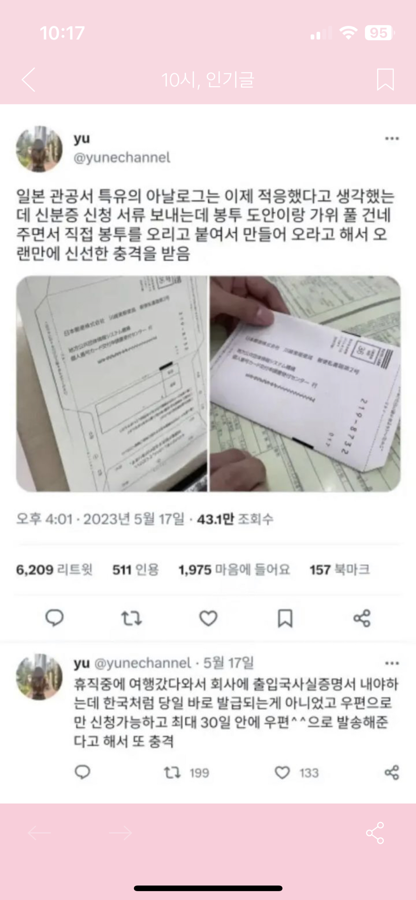Open the @yunechannel handle link
Image resolution: width=416 pixels, height=900 pixels.
[x=122, y=158]
